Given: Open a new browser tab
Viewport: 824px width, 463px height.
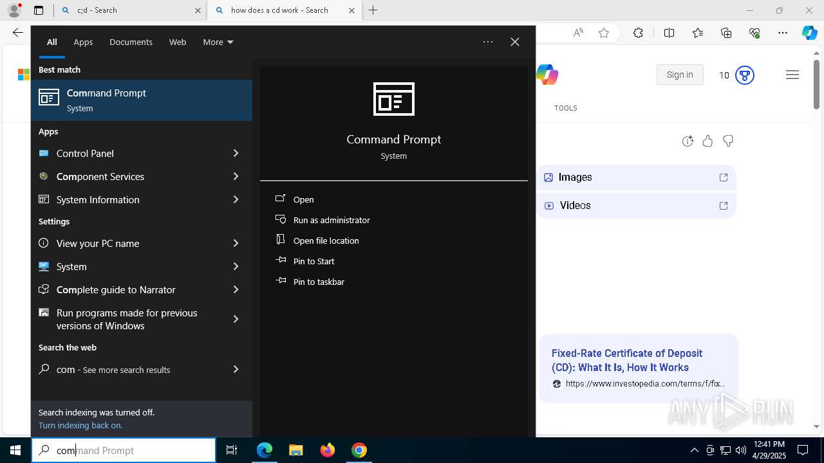Looking at the screenshot, I should (373, 10).
